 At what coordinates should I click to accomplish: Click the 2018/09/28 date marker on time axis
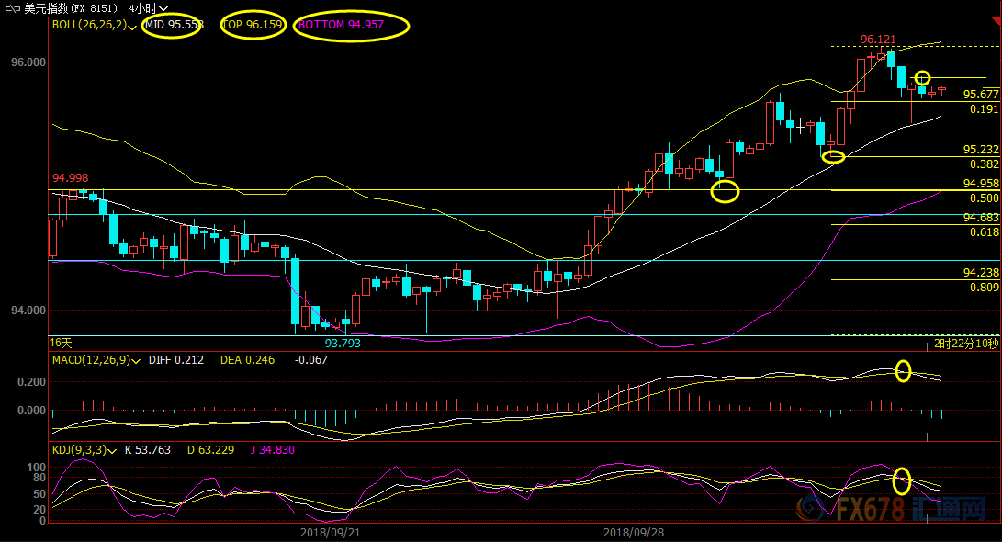pos(632,532)
